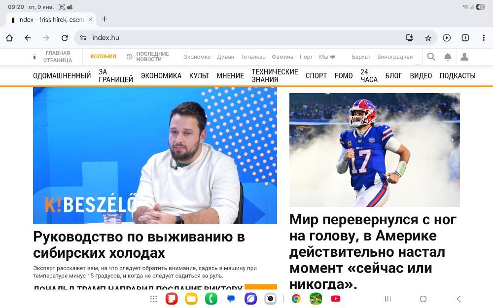The width and height of the screenshot is (493, 308).
Task: Click the site search magnifier icon
Action: click(431, 57)
